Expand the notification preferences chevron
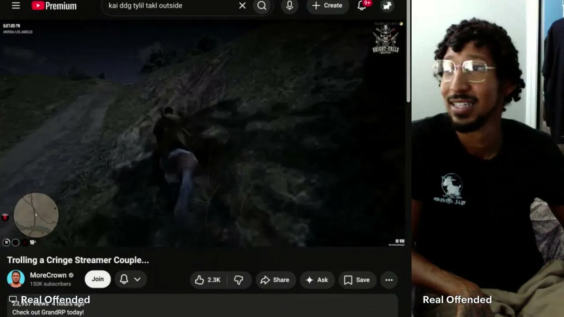The width and height of the screenshot is (564, 317). 137,279
